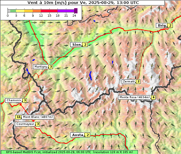Click Monte Rosa's wind value 6 badge
Screen dimensions: 181x154
(153, 97)
